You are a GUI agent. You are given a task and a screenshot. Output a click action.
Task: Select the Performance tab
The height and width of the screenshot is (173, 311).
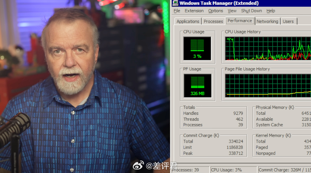coord(240,21)
